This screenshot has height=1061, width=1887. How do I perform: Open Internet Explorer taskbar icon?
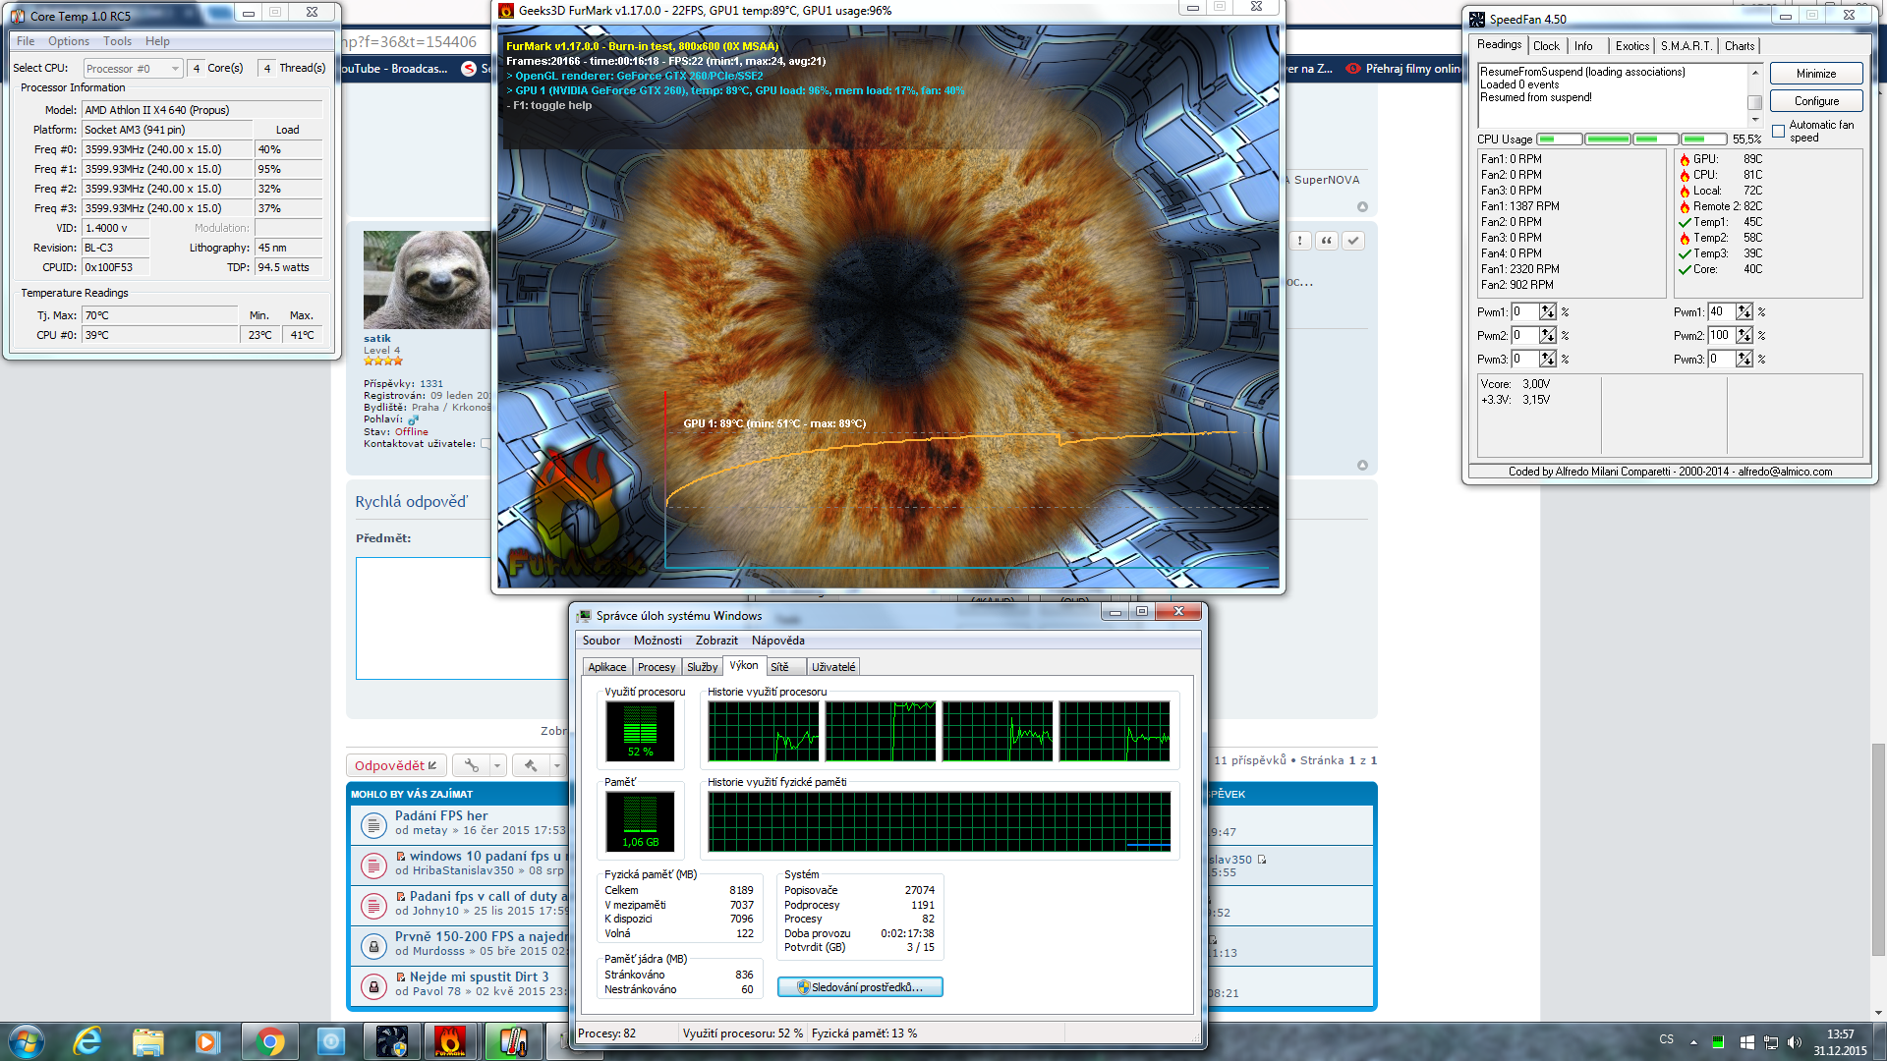point(87,1041)
